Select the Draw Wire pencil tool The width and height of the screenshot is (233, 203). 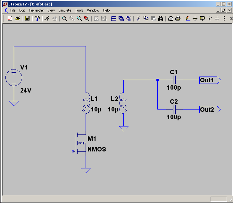(188, 19)
